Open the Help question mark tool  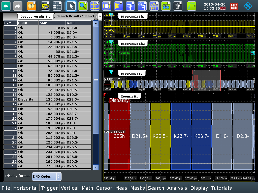(31, 6)
